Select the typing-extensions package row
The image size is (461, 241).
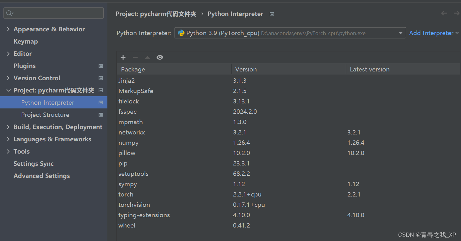point(288,215)
